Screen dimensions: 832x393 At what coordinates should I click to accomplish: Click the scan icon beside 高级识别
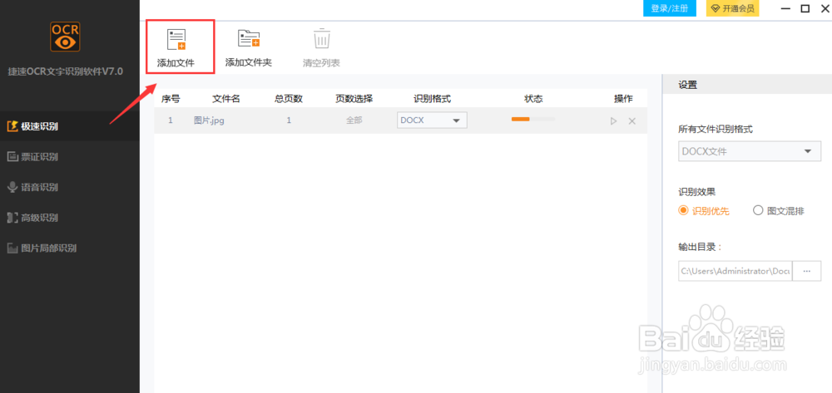coord(12,218)
